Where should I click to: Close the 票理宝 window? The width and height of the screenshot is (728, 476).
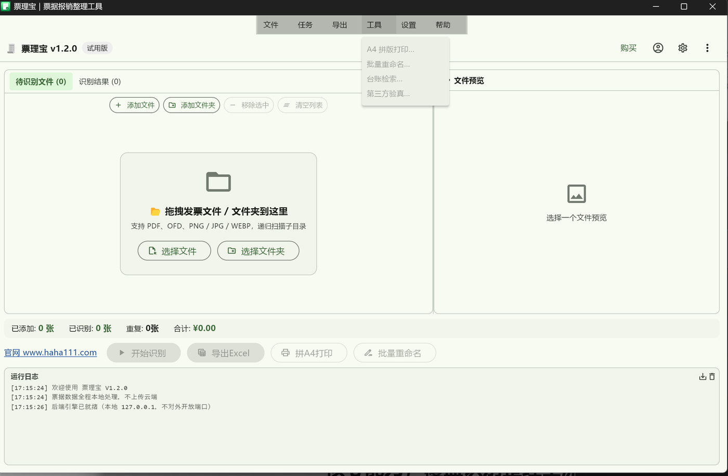tap(712, 7)
